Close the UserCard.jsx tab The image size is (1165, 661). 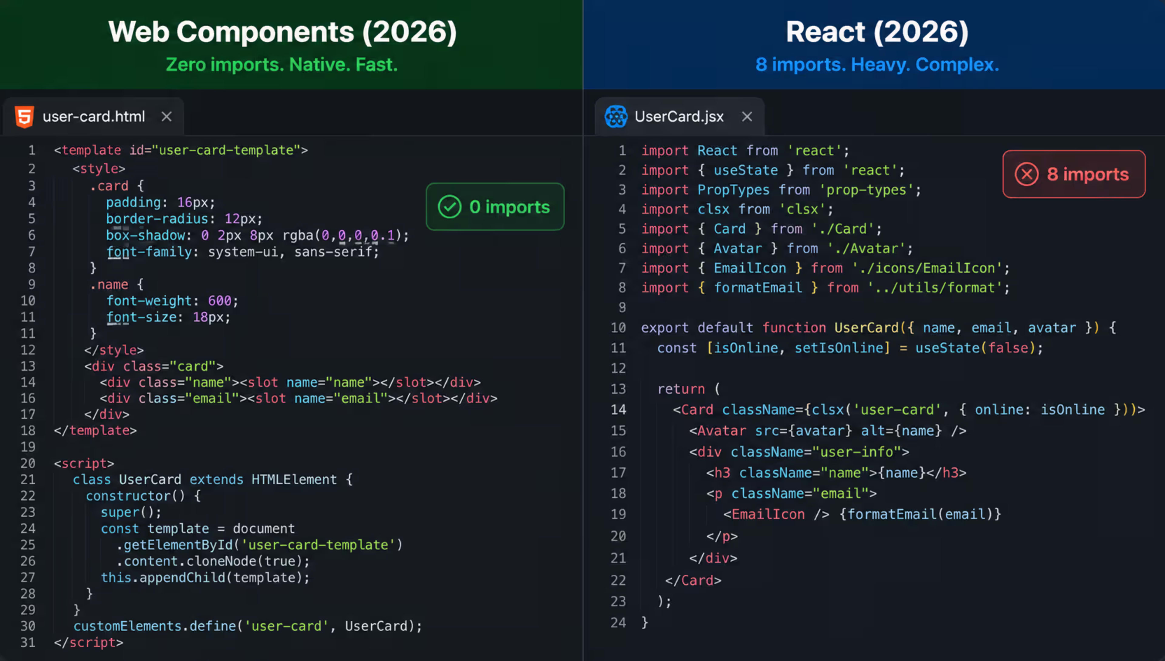(747, 117)
